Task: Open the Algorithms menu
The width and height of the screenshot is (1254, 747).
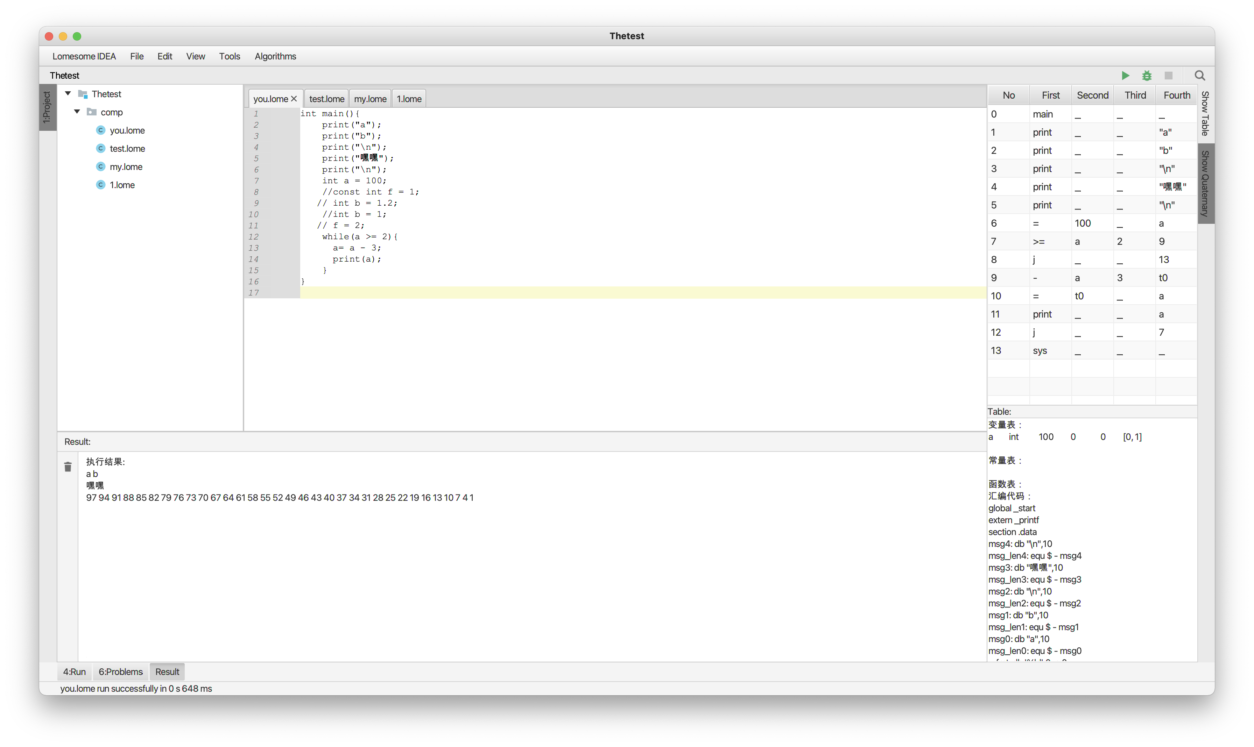Action: (275, 56)
